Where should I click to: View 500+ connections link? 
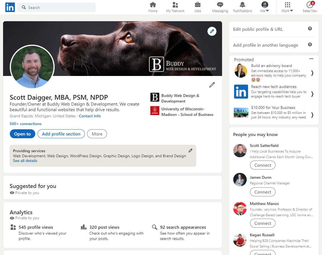click(x=25, y=124)
